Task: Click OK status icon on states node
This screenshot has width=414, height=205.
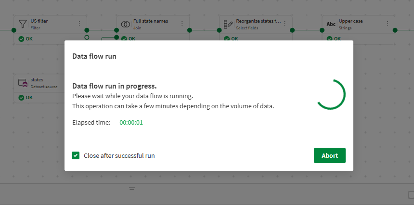Action: 21,97
